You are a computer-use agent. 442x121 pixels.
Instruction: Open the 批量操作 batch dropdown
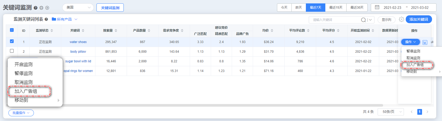tap(21, 113)
